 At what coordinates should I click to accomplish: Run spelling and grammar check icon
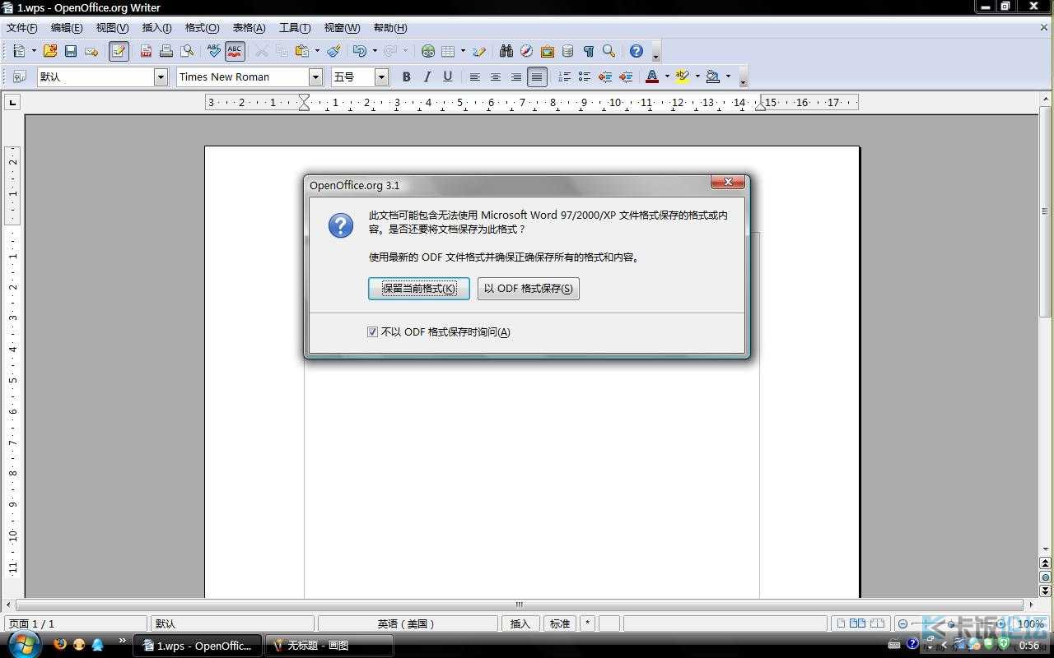tap(214, 51)
